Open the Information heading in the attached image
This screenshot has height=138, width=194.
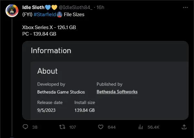coord(51,50)
